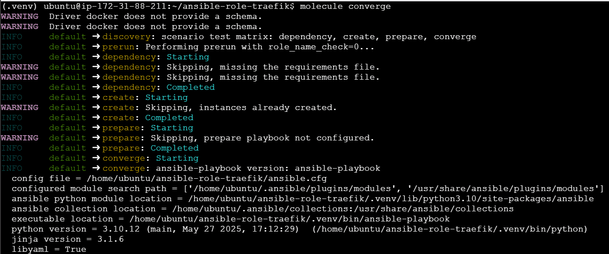Click 'Starting' on the create line

coord(166,97)
